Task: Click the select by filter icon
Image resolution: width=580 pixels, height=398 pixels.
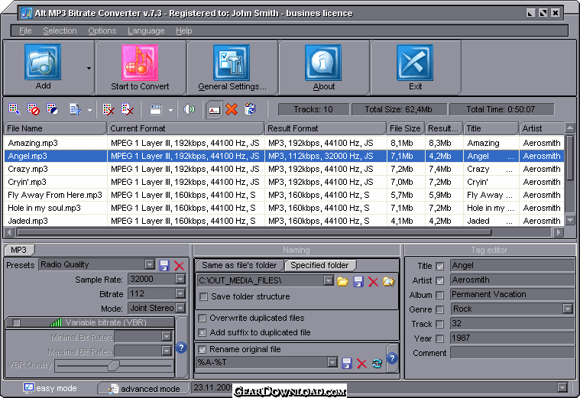Action: (75, 109)
